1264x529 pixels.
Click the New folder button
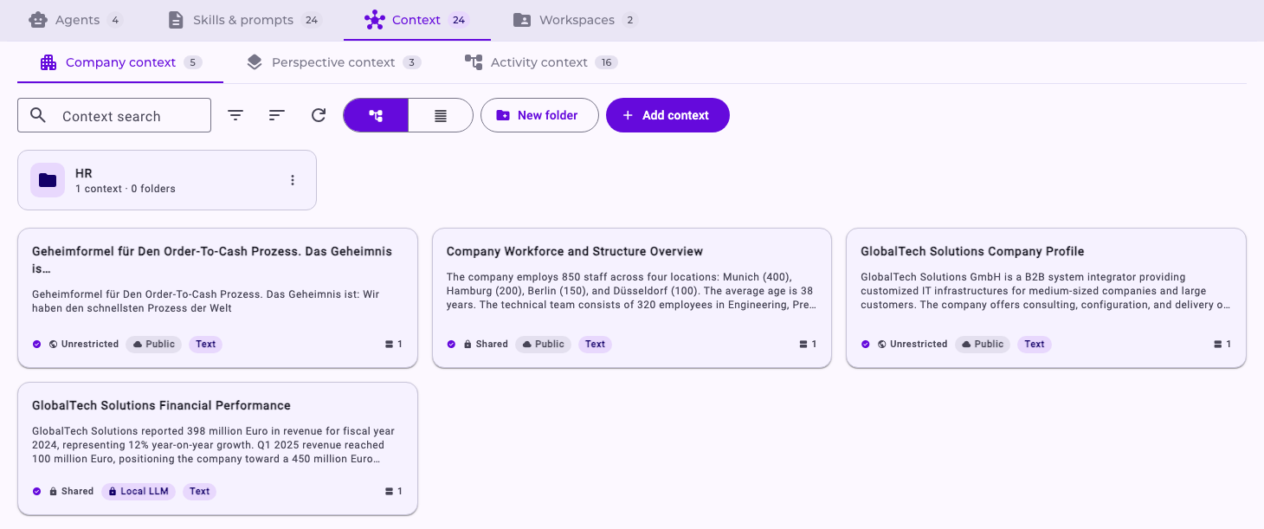pyautogui.click(x=539, y=115)
